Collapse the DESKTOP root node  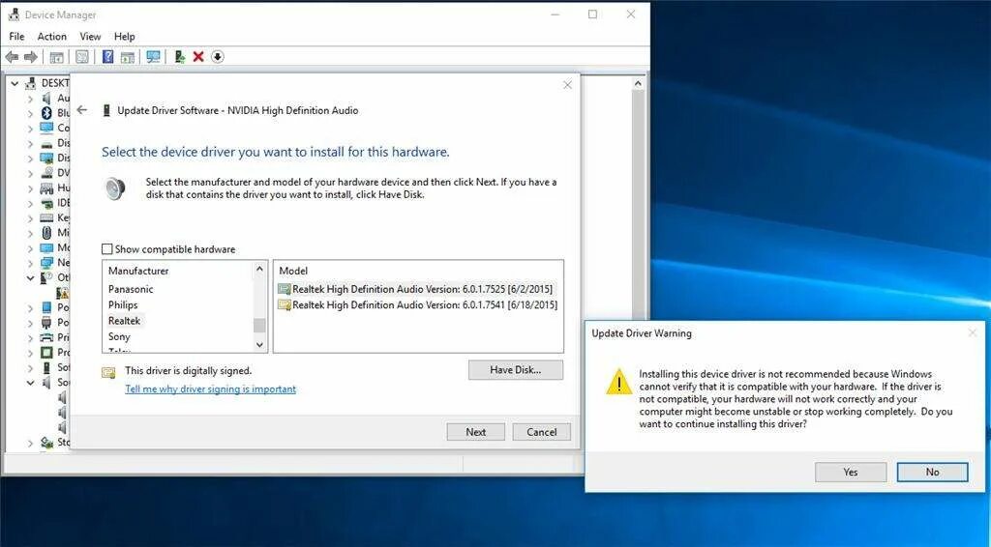15,83
